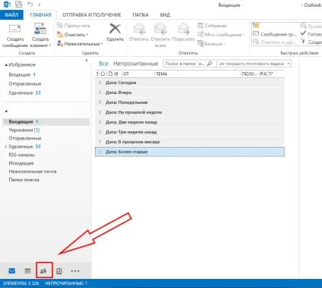
Task: Click Ответить всем icon
Action: tap(160, 29)
